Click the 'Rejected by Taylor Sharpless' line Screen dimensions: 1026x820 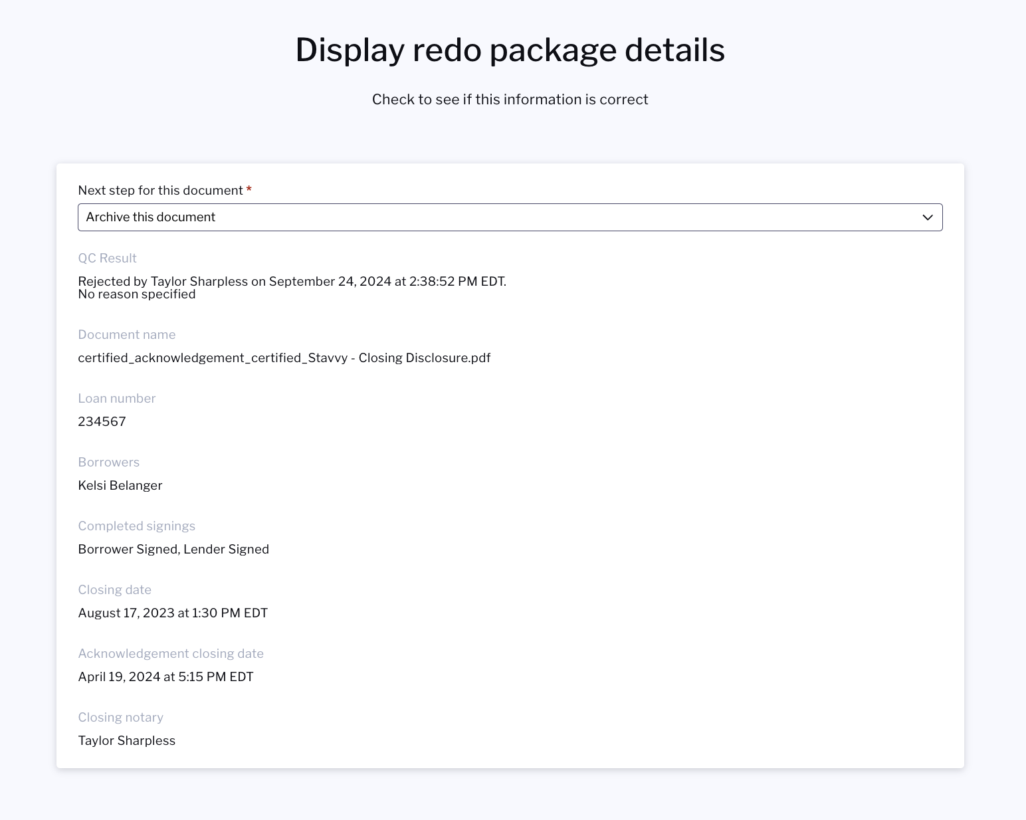coord(292,281)
